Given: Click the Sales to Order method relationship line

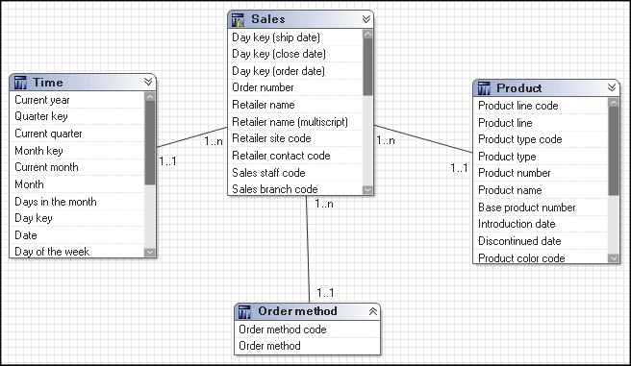Looking at the screenshot, I should point(308,249).
